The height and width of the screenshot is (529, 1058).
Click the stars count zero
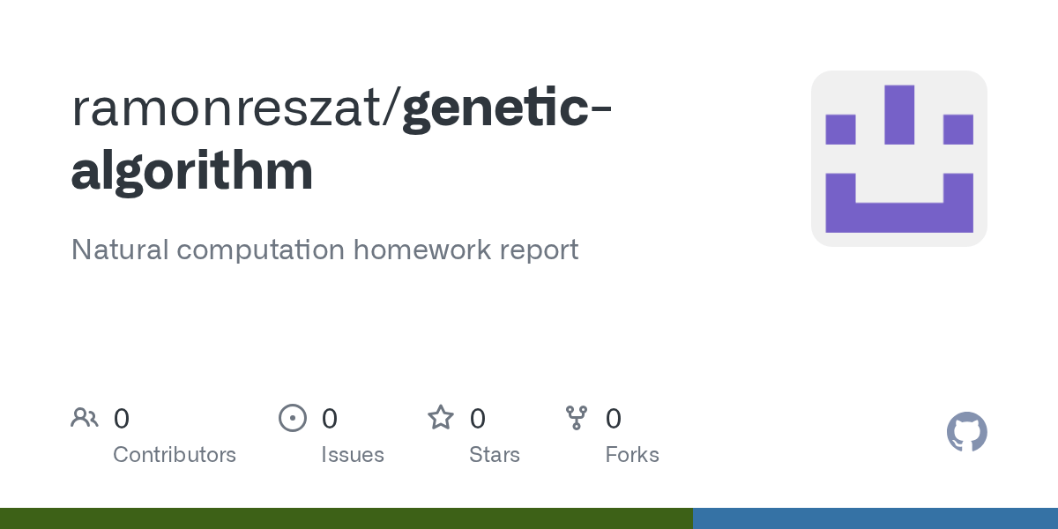coord(478,418)
